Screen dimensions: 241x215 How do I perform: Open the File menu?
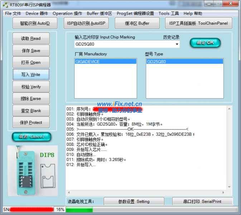coord(13,14)
